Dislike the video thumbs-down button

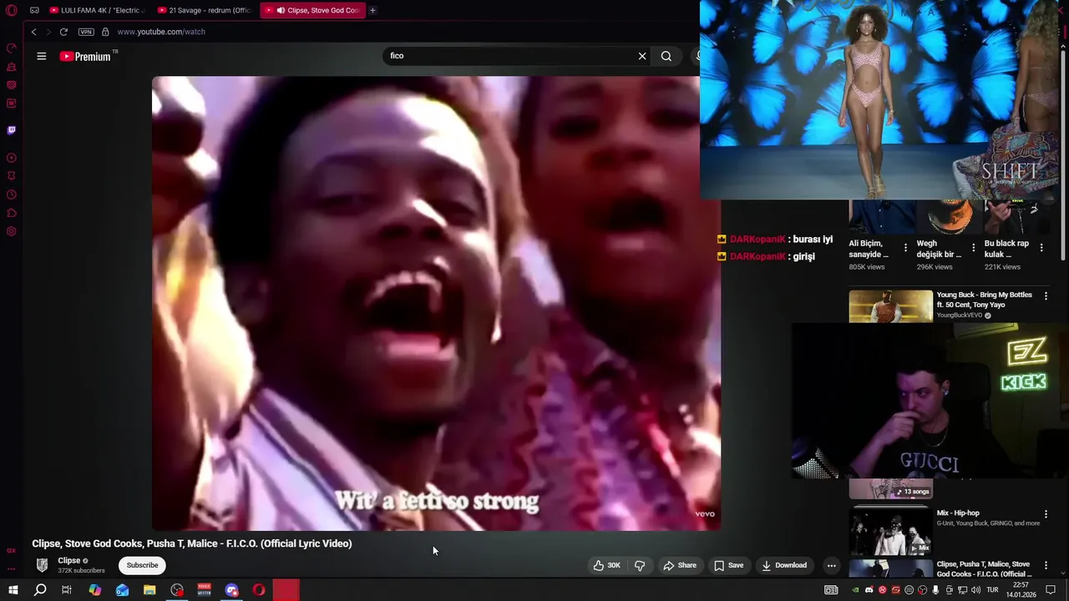[x=640, y=565]
